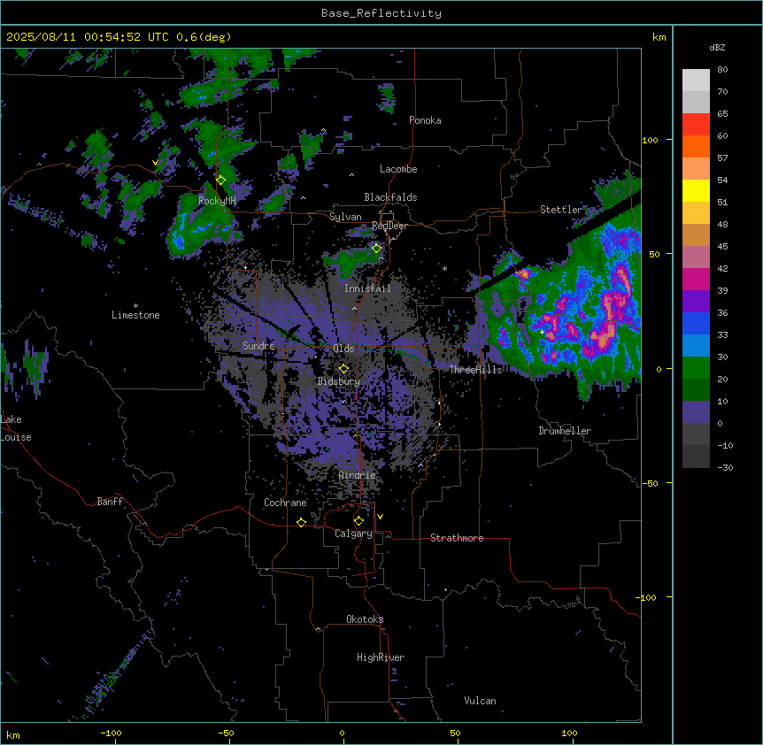Select the bright green 20-30 dBZ legend swatch
The image size is (763, 745).
coord(696,368)
